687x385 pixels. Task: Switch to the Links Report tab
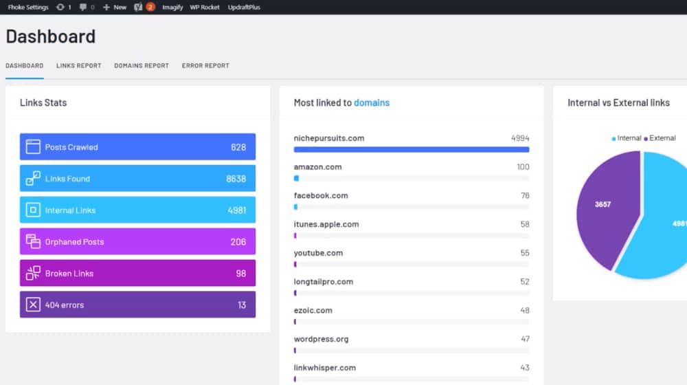tap(79, 66)
